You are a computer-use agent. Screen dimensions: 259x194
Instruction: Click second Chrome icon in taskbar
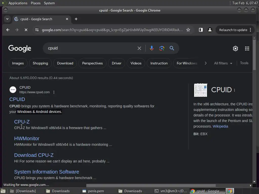(x=230, y=191)
